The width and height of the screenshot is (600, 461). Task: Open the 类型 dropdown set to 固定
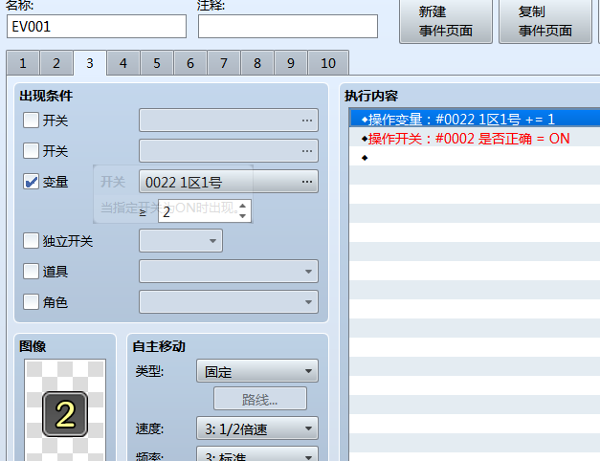[257, 371]
